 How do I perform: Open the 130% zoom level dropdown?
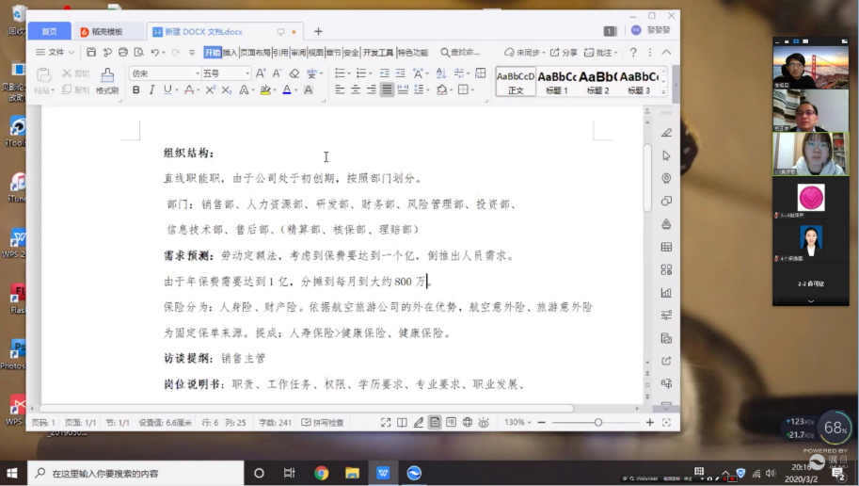517,423
